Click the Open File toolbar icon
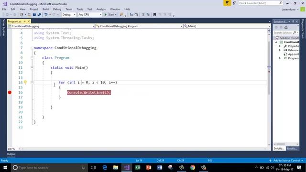 (29, 15)
